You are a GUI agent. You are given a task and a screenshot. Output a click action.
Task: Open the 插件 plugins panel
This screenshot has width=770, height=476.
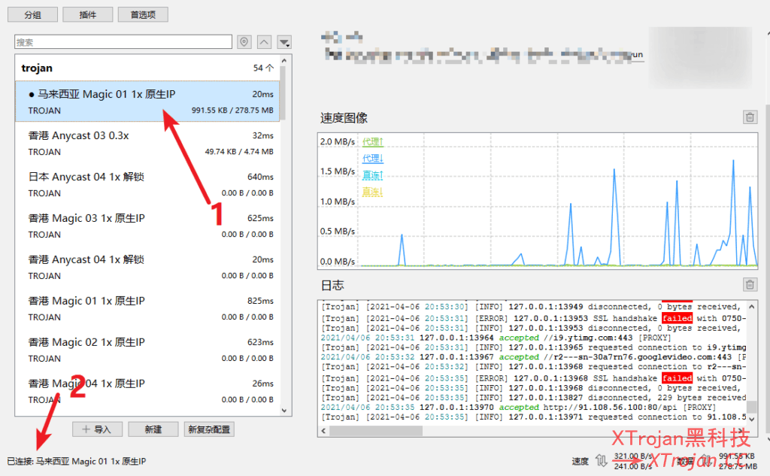coord(87,14)
